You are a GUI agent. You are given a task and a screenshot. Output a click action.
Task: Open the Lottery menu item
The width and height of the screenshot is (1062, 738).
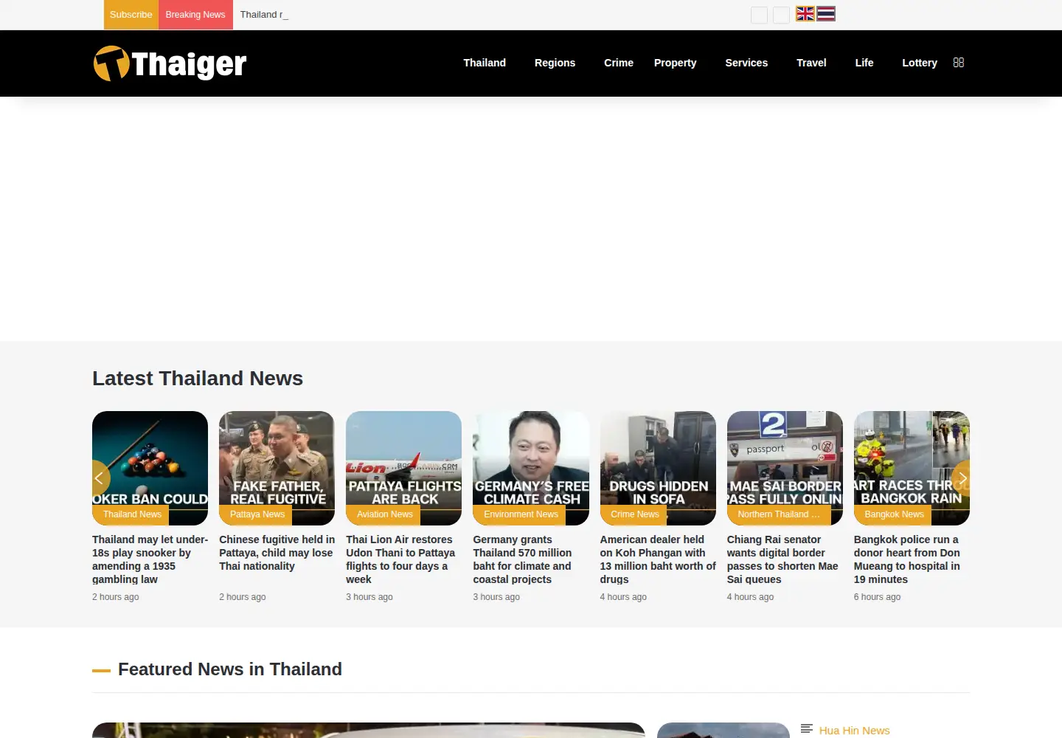point(920,63)
